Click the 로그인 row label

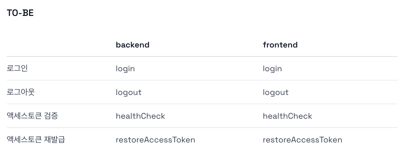coord(17,68)
